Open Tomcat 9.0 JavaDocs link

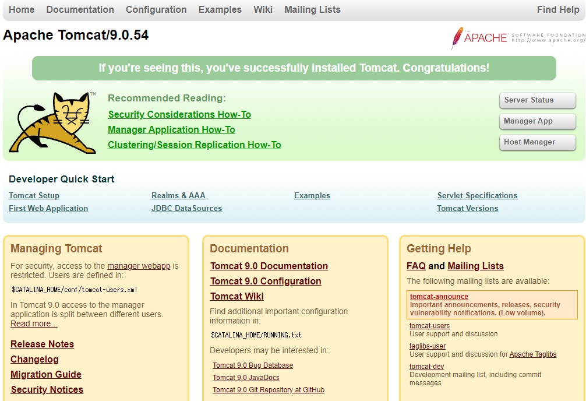tap(246, 378)
